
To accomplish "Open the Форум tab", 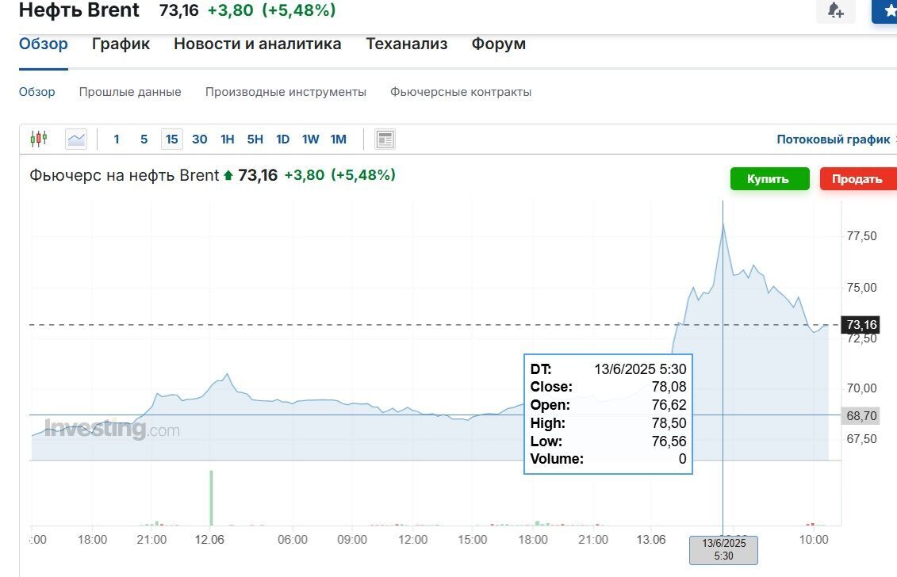I will coord(498,44).
